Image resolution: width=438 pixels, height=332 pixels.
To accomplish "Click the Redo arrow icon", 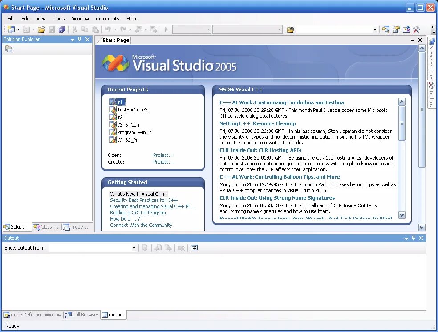I will tap(123, 29).
